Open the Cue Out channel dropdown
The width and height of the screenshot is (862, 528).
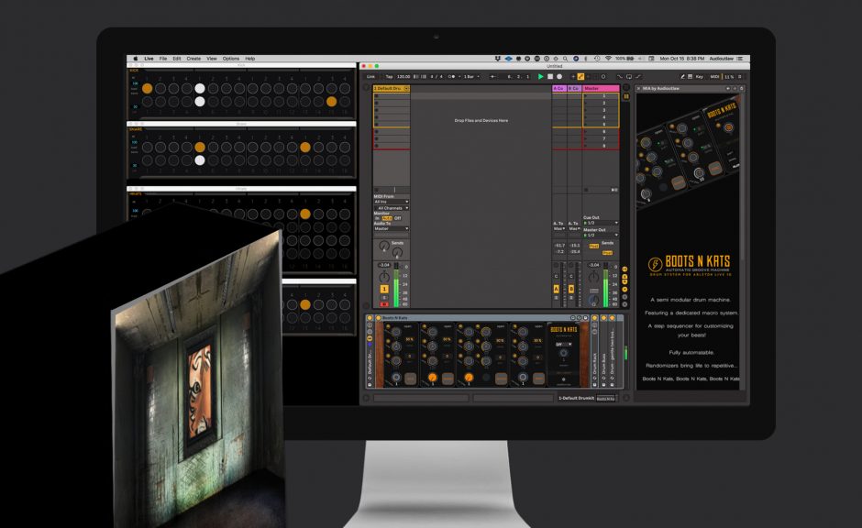point(600,223)
